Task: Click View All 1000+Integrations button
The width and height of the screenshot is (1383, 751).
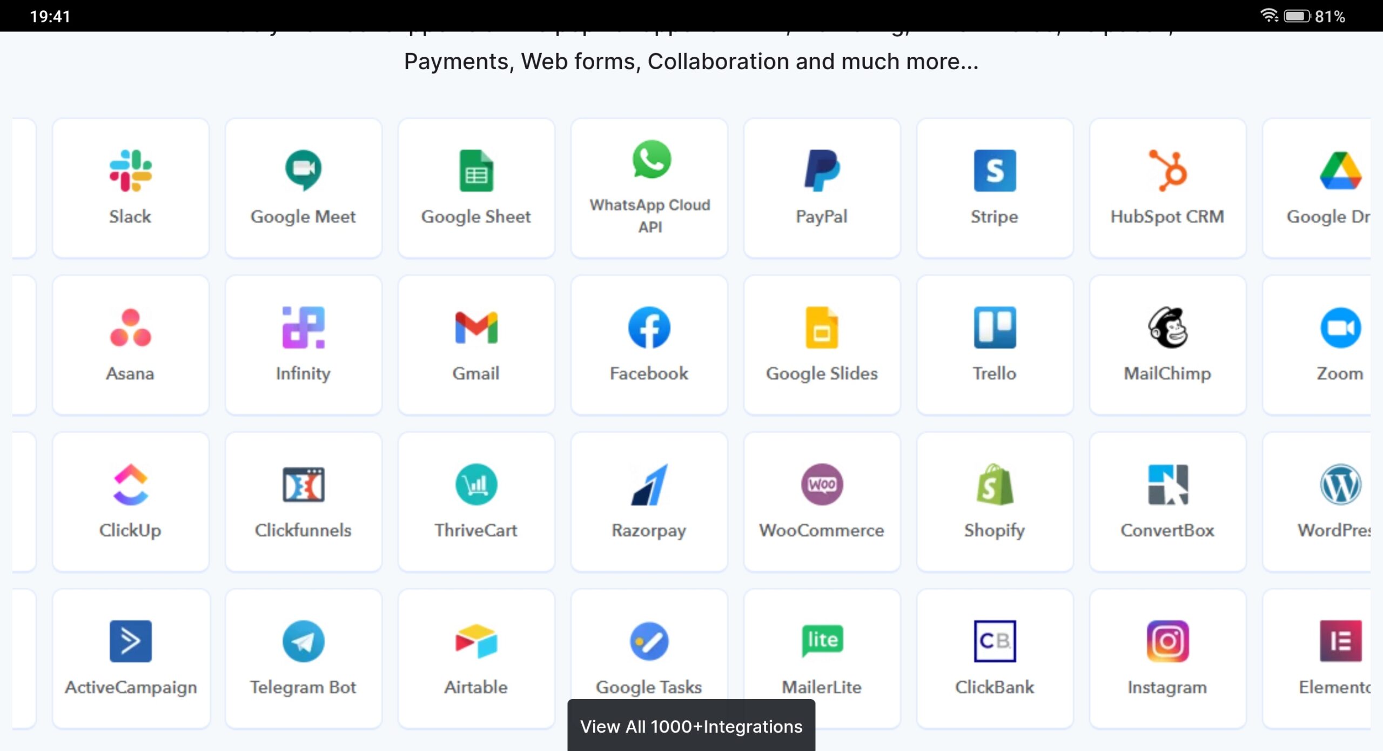Action: pyautogui.click(x=691, y=726)
